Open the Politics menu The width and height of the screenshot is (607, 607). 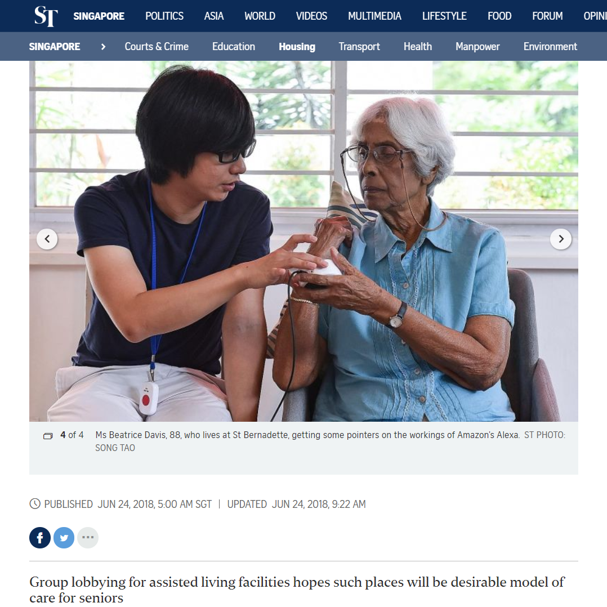[x=164, y=16]
